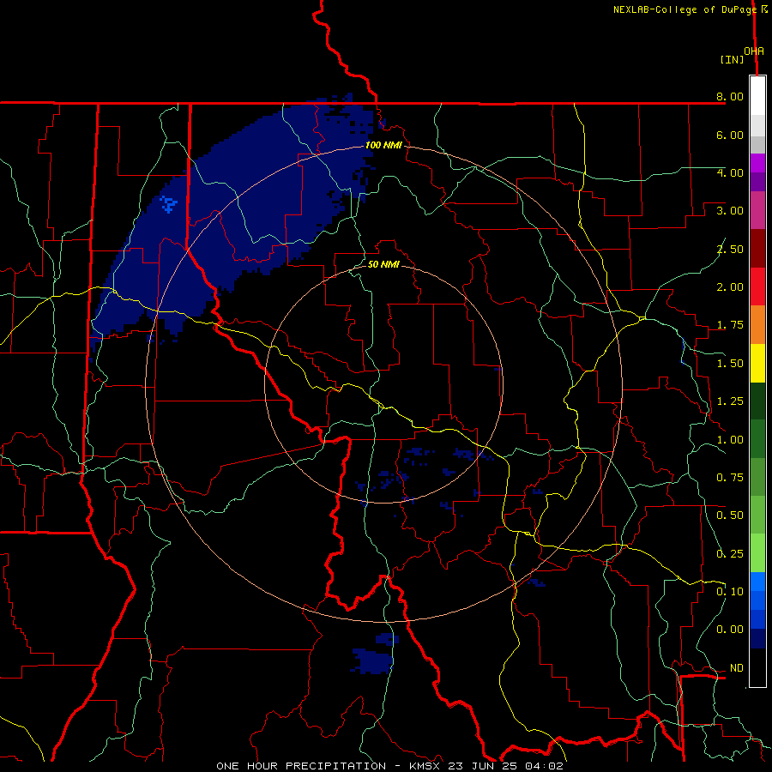Viewport: 772px width, 772px height.
Task: Select the light blue 0.10 legend swatch
Action: (x=757, y=582)
